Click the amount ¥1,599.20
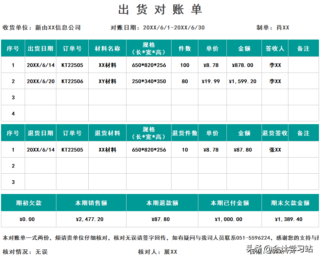Viewport: 320px width, 260px height. pos(242,81)
